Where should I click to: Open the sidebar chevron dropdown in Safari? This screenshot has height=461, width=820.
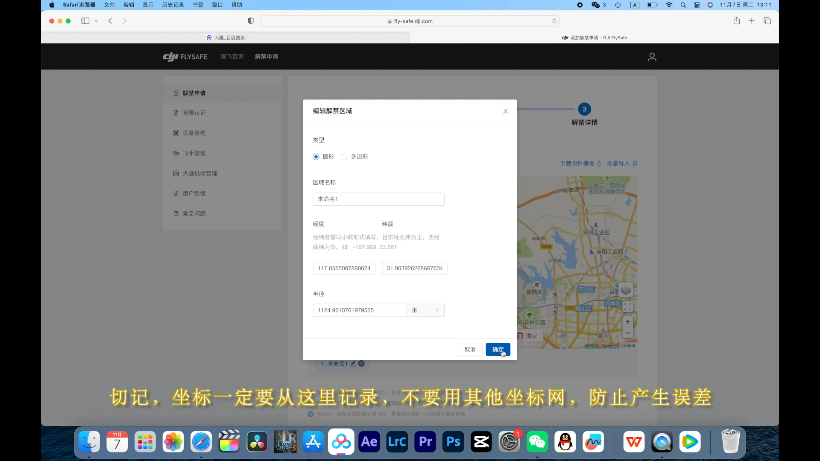(96, 21)
